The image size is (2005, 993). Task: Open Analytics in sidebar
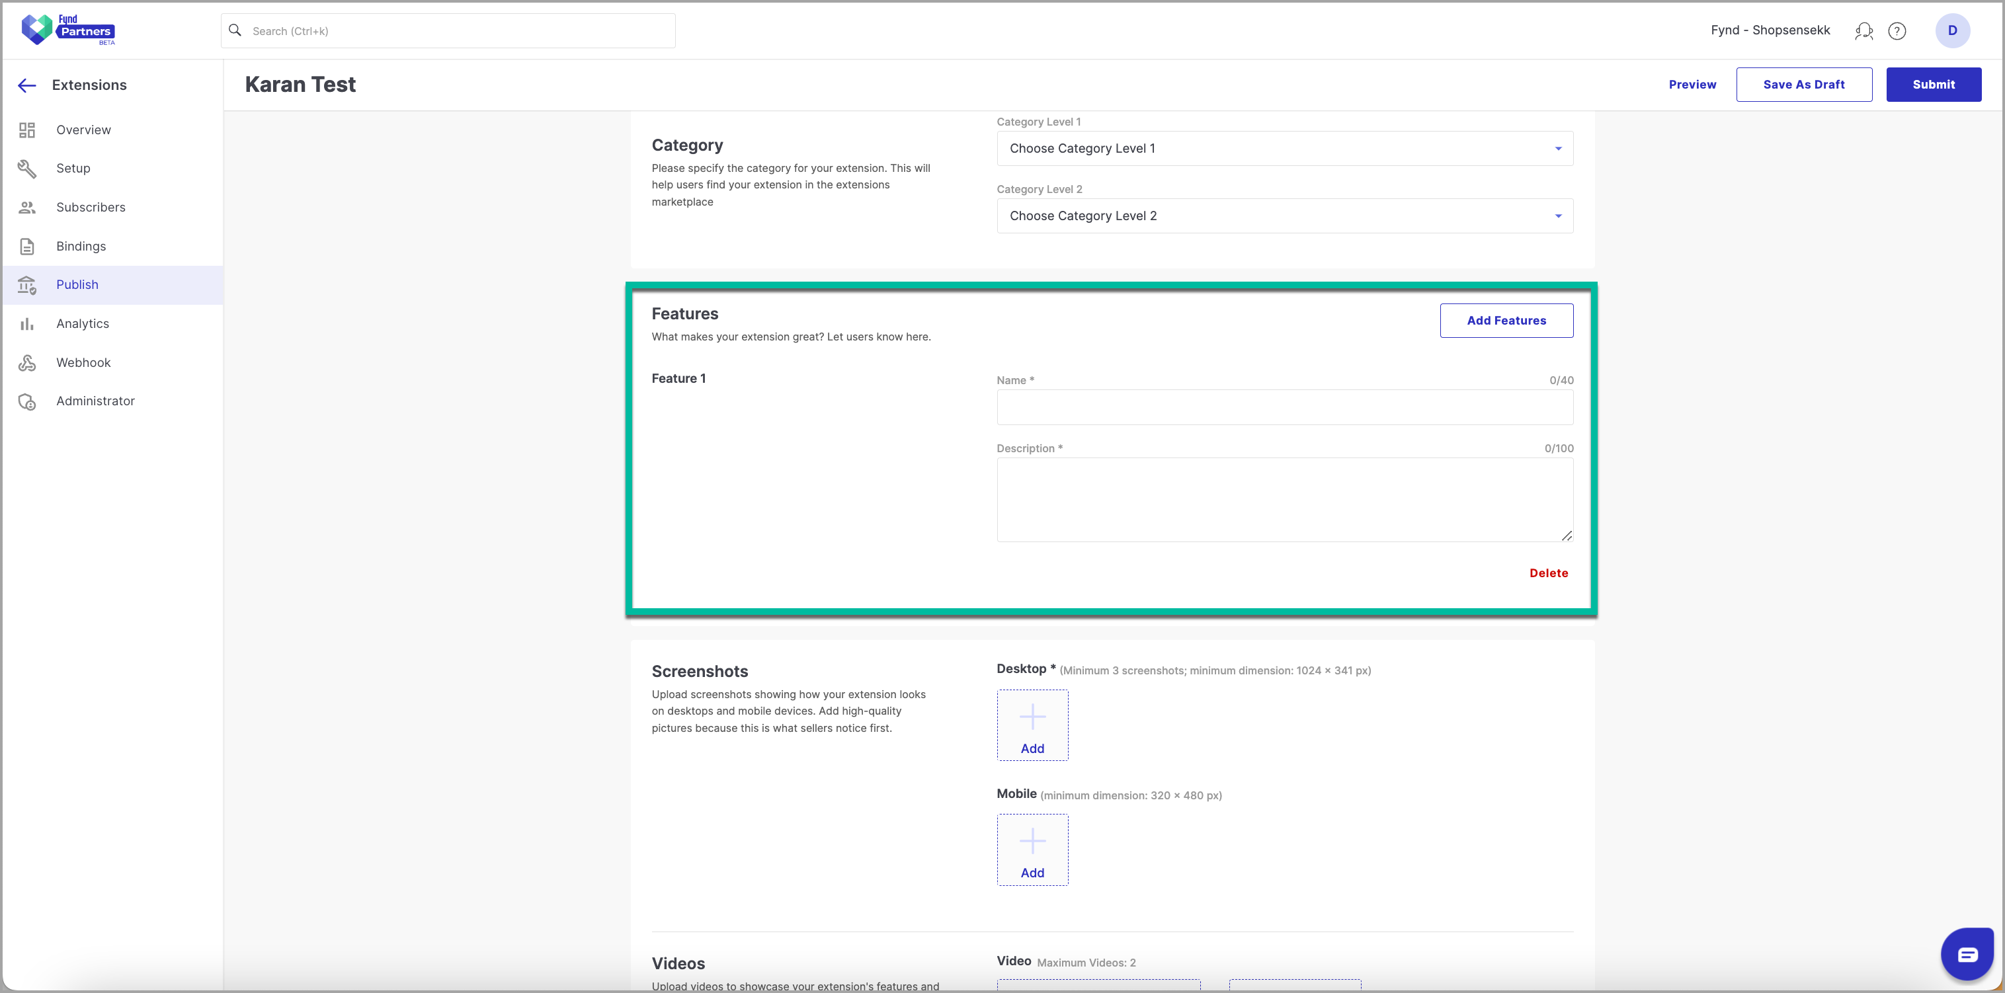[83, 324]
